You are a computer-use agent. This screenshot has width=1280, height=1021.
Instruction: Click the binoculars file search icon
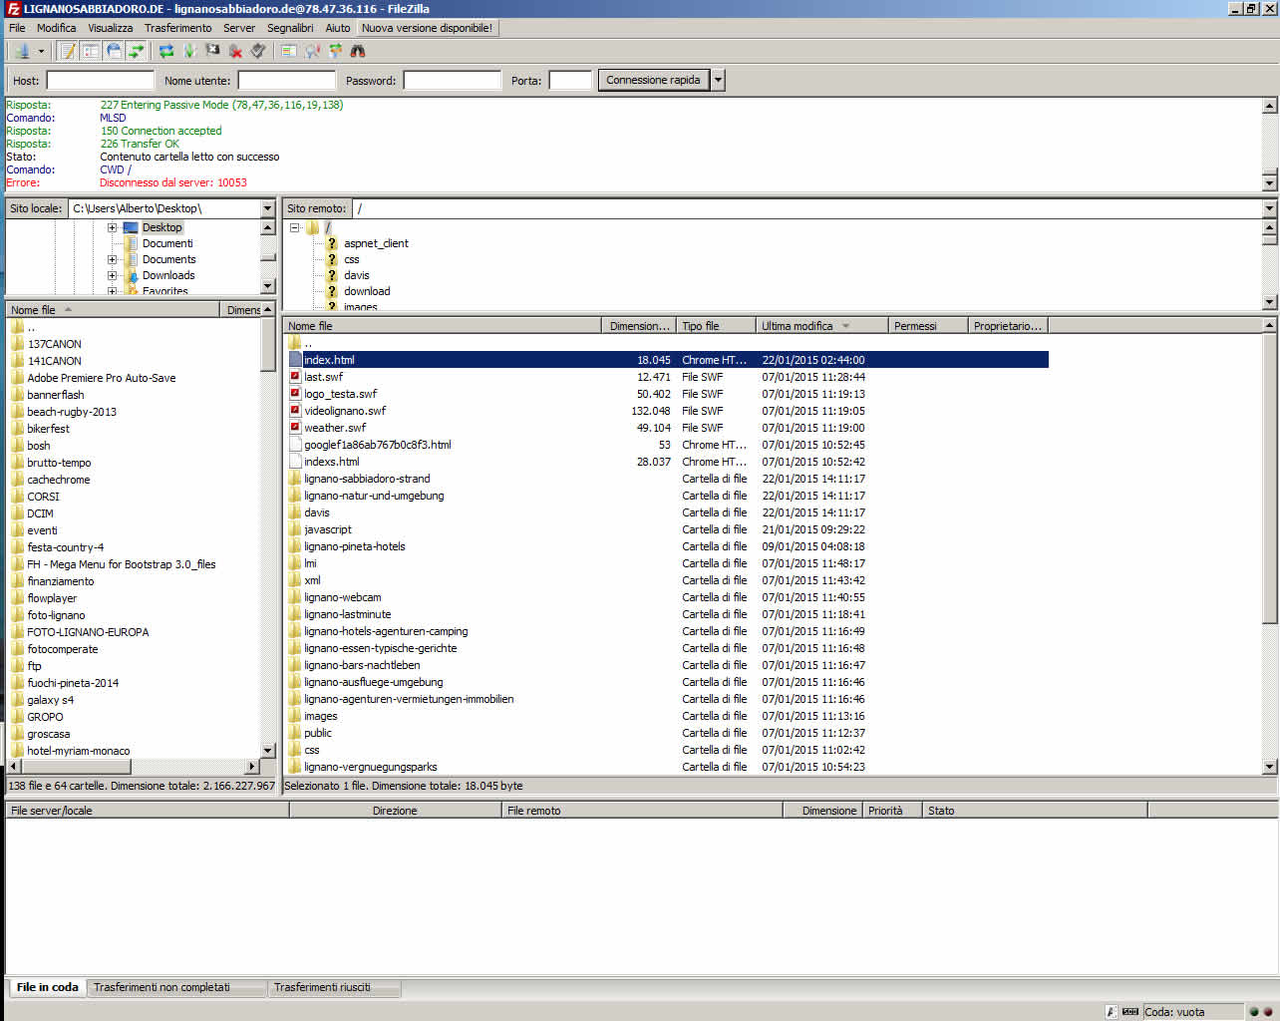click(x=358, y=51)
